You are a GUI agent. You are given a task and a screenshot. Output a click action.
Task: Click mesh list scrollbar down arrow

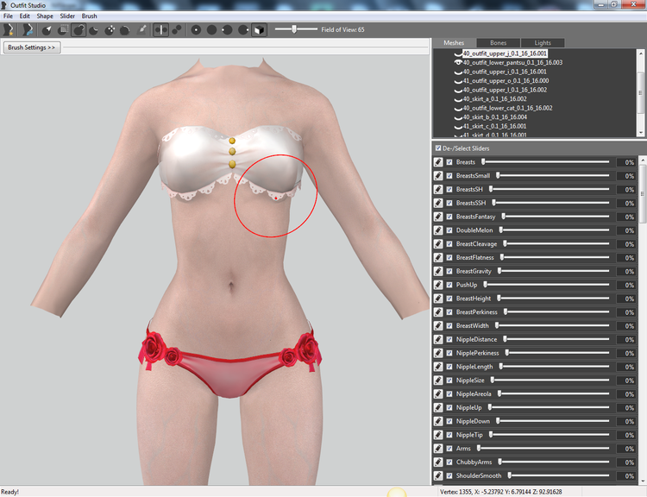coord(641,133)
